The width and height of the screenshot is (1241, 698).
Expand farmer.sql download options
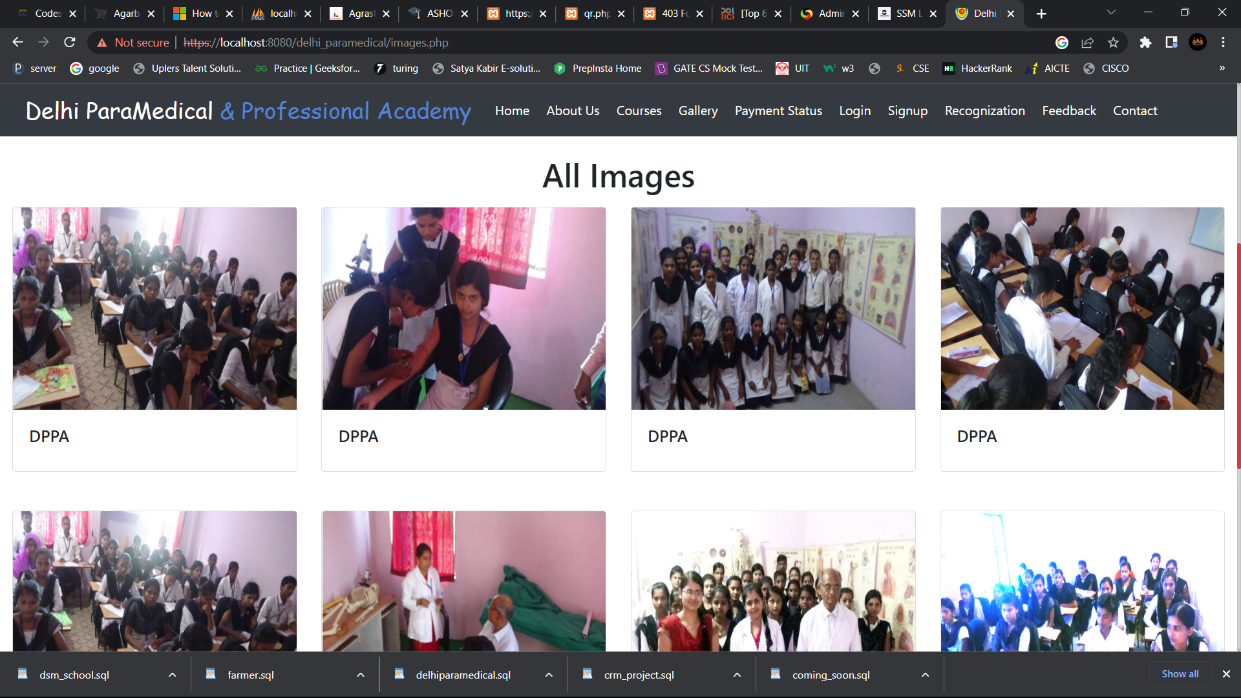[360, 675]
